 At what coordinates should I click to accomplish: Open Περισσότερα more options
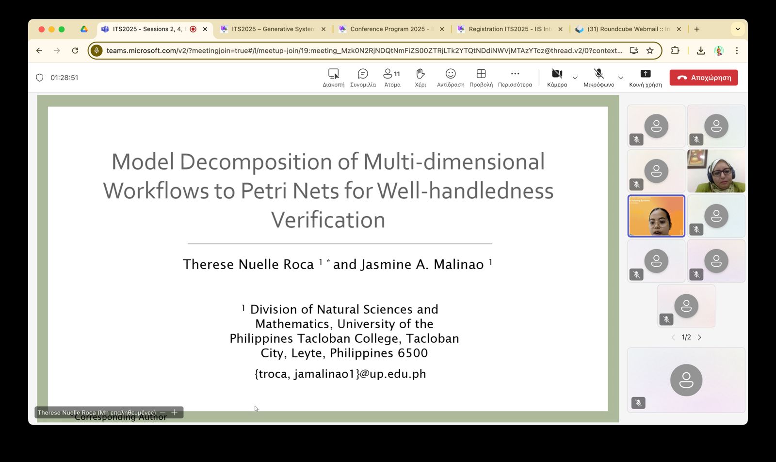click(x=515, y=78)
